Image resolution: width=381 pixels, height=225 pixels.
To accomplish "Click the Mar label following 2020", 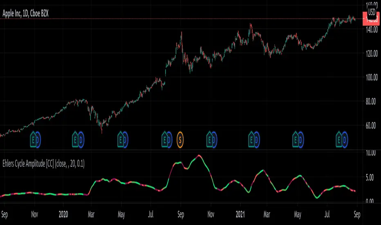I will click(x=91, y=214).
